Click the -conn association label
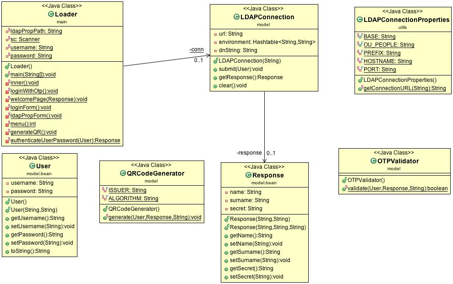The width and height of the screenshot is (453, 284). (x=197, y=49)
